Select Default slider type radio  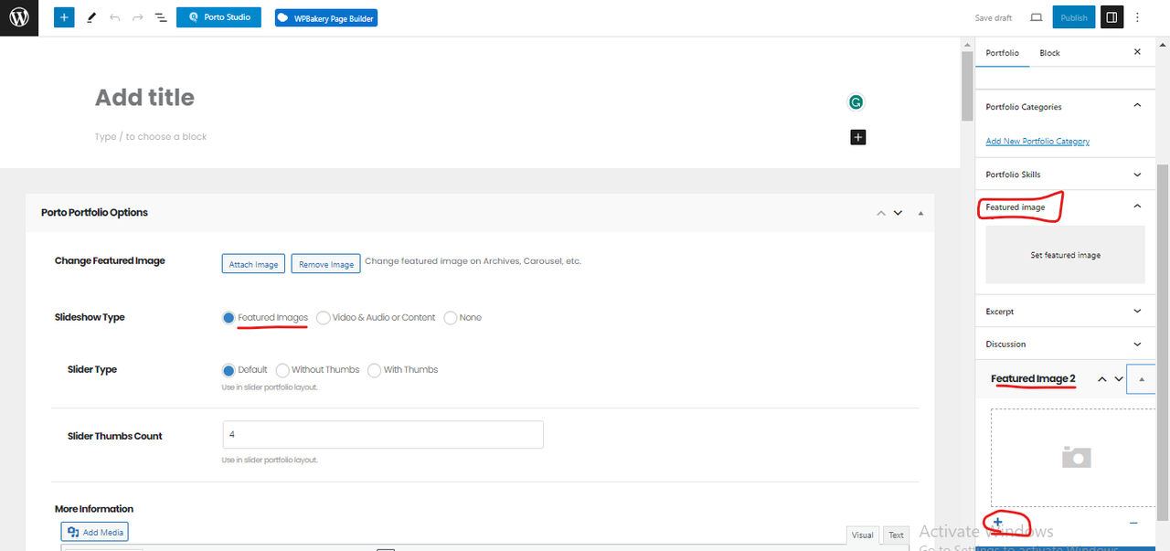229,370
